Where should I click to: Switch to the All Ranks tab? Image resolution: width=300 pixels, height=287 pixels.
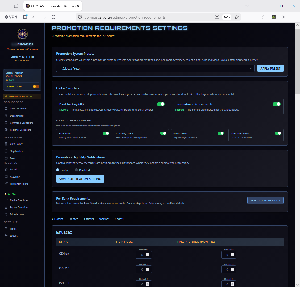click(x=57, y=219)
